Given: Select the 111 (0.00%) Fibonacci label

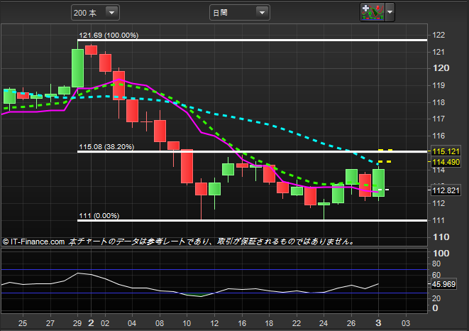Looking at the screenshot, I should [x=99, y=216].
